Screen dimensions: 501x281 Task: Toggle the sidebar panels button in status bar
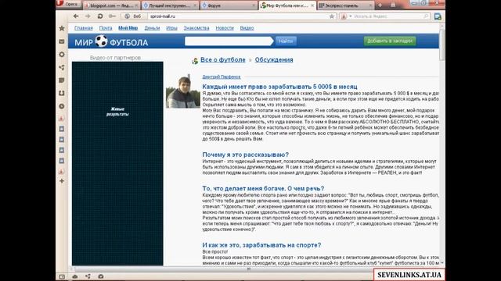(62, 276)
